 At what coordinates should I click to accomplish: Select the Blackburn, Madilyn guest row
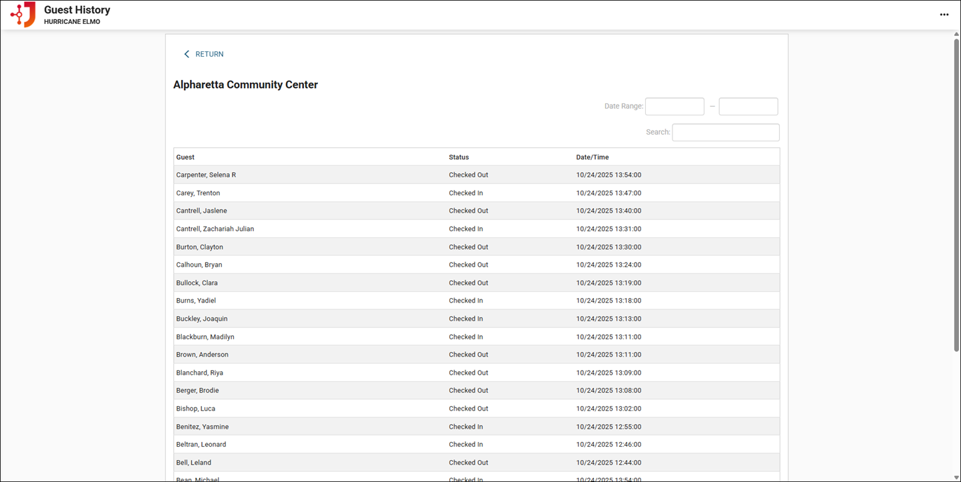[205, 337]
